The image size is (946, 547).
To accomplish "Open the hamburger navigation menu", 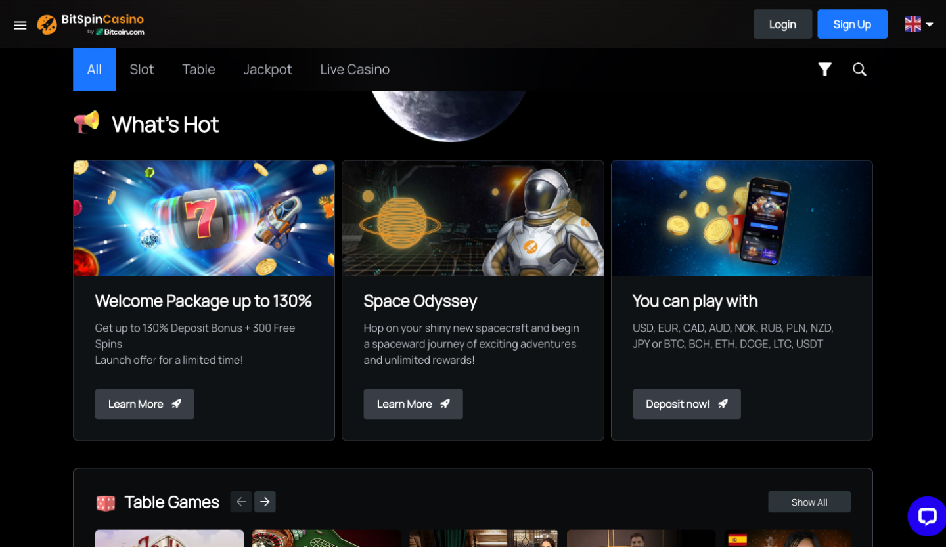I will pyautogui.click(x=20, y=25).
